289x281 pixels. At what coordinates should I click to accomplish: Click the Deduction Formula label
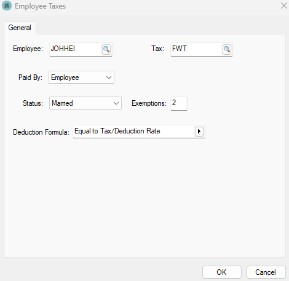41,132
